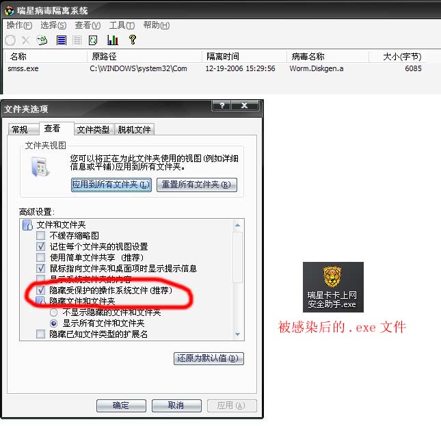Select the 文件和文件夹 tree item label
This screenshot has width=441, height=426.
coord(61,225)
